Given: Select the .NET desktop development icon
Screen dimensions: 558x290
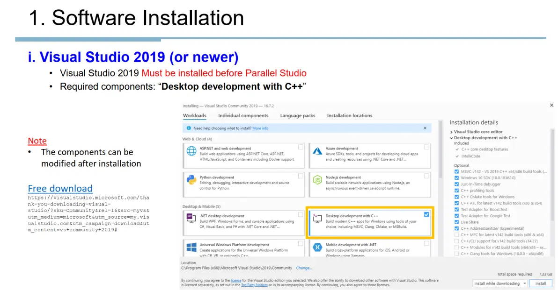Looking at the screenshot, I should (191, 217).
